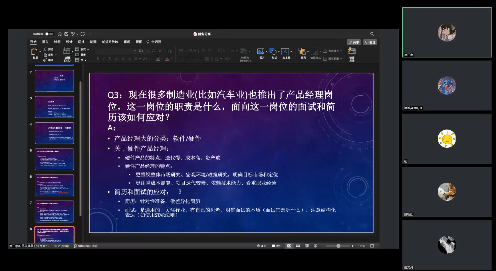Save the presentation with the disk icon

(66, 34)
